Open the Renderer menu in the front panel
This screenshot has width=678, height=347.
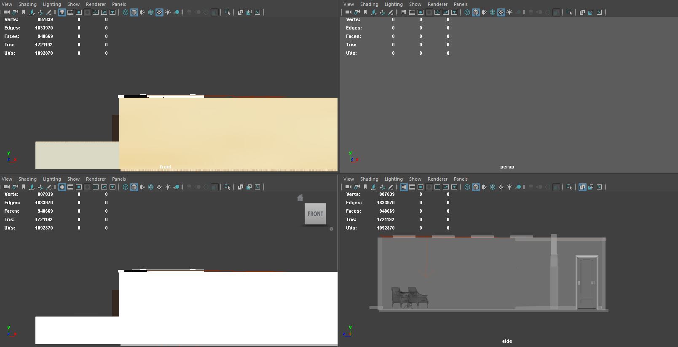click(x=96, y=4)
